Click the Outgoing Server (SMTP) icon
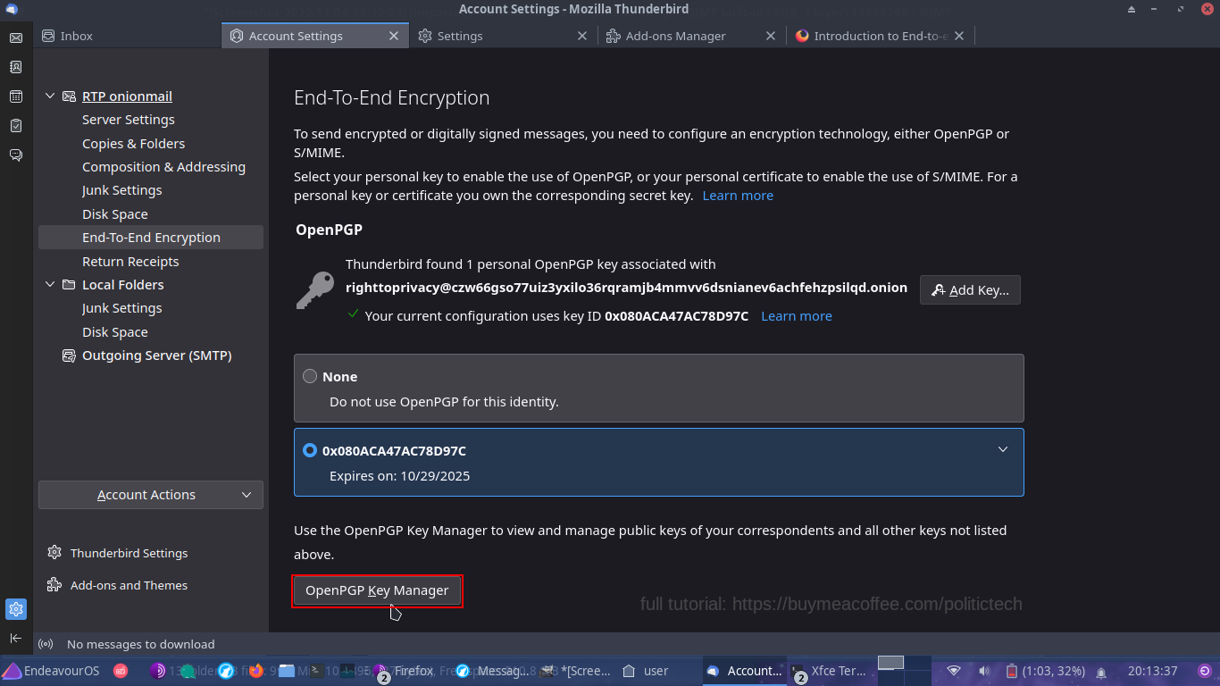The width and height of the screenshot is (1220, 686). [69, 356]
